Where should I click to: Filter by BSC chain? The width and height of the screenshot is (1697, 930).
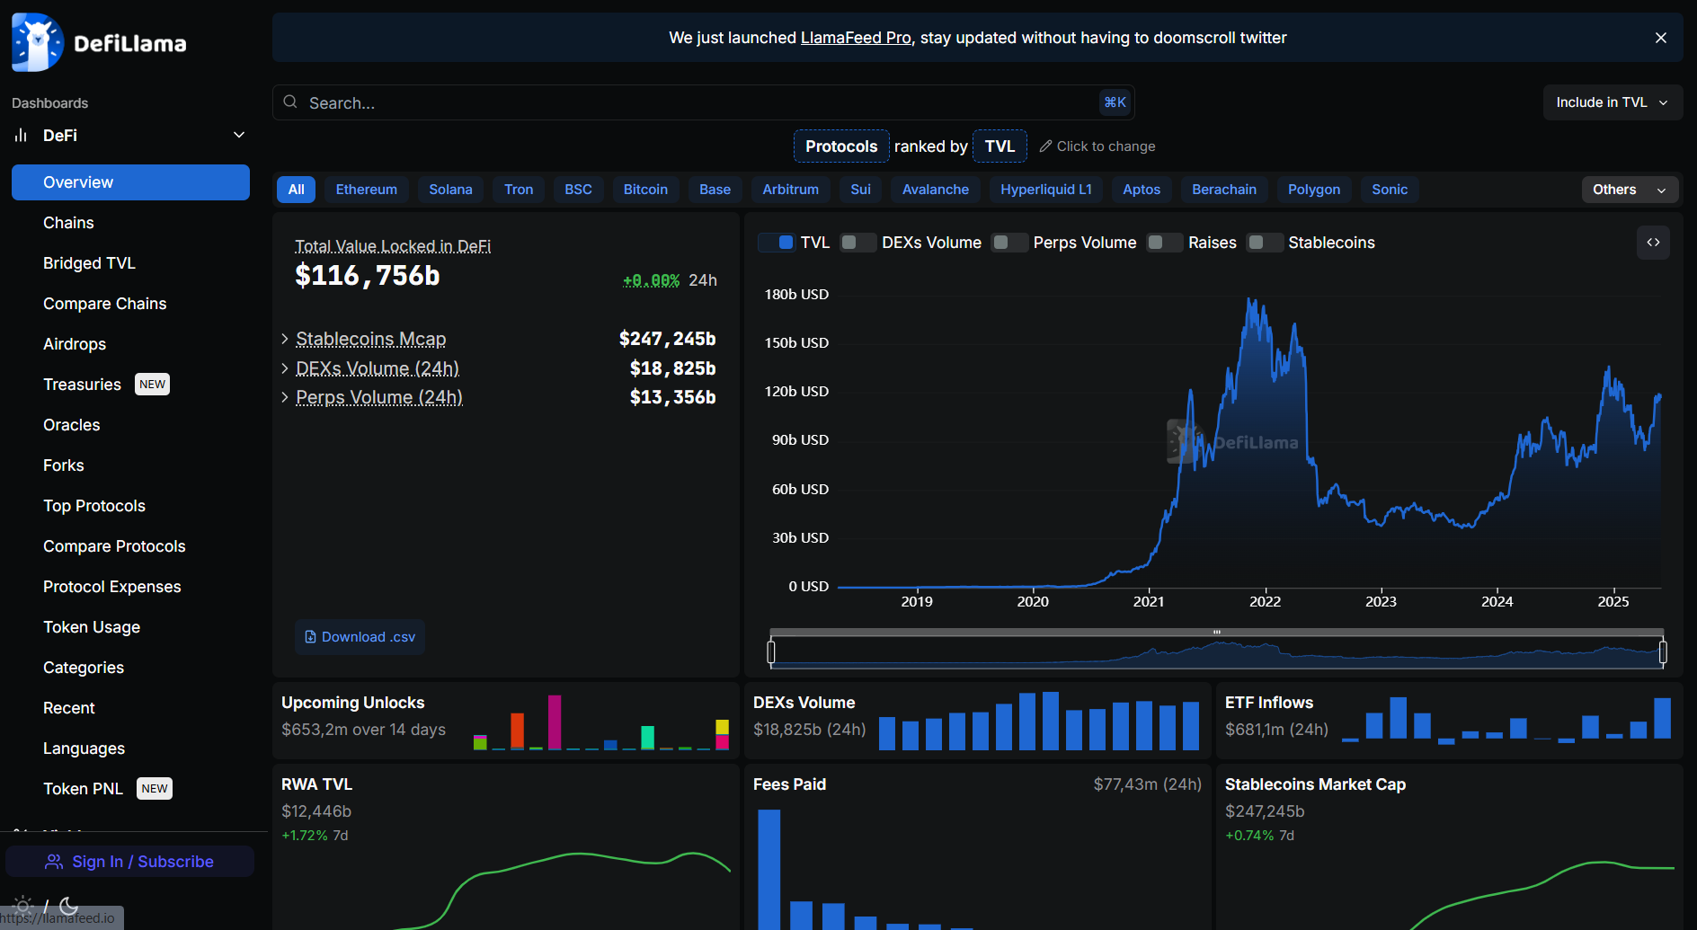[578, 190]
